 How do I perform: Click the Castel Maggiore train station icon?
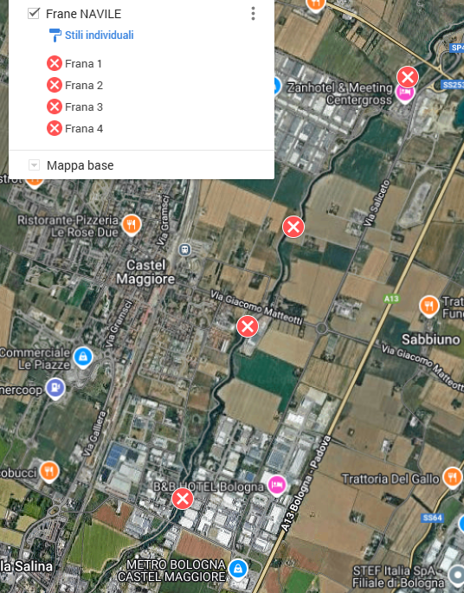[184, 249]
